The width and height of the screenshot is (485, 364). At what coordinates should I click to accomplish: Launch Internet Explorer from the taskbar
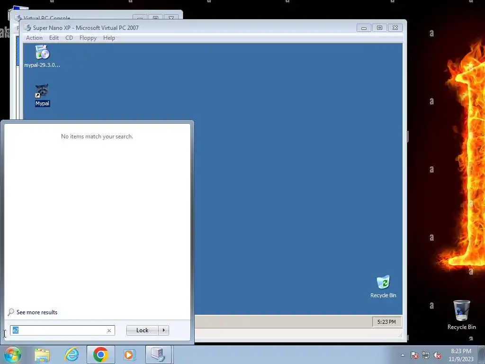[72, 355]
